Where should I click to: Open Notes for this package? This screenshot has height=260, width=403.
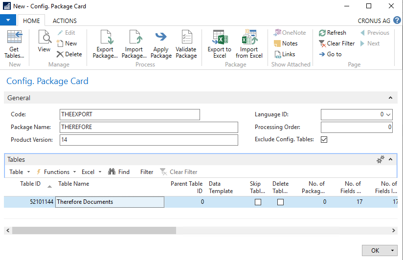click(286, 43)
